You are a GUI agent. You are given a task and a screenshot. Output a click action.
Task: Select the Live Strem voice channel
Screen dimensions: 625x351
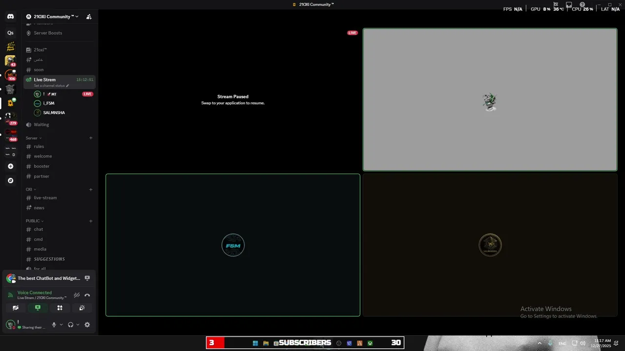(60, 82)
